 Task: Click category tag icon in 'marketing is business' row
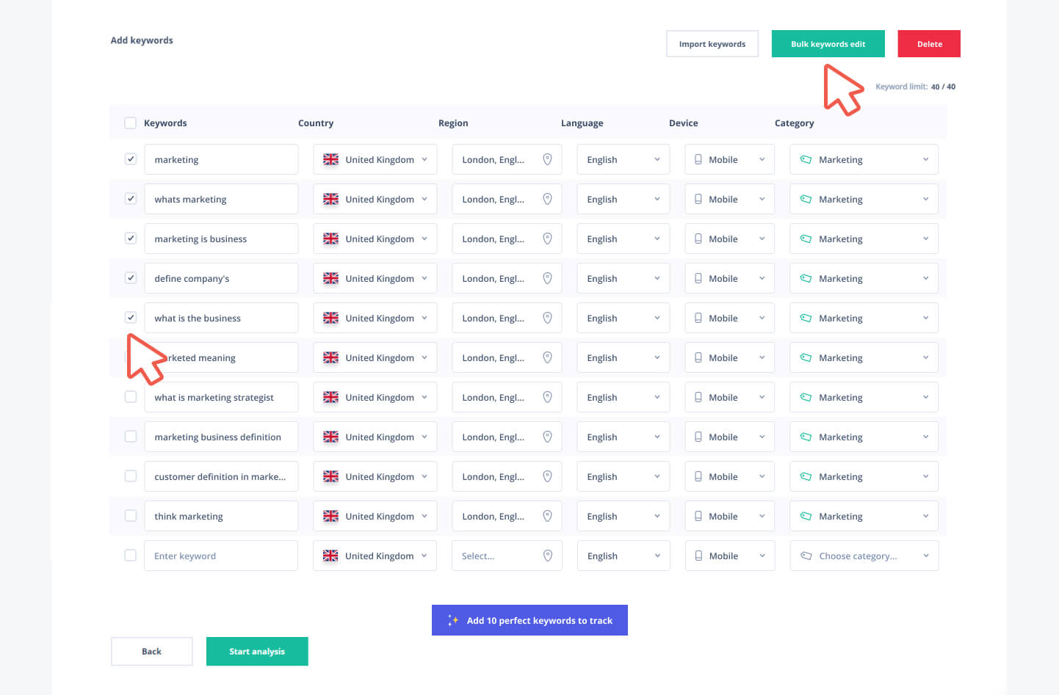(806, 239)
